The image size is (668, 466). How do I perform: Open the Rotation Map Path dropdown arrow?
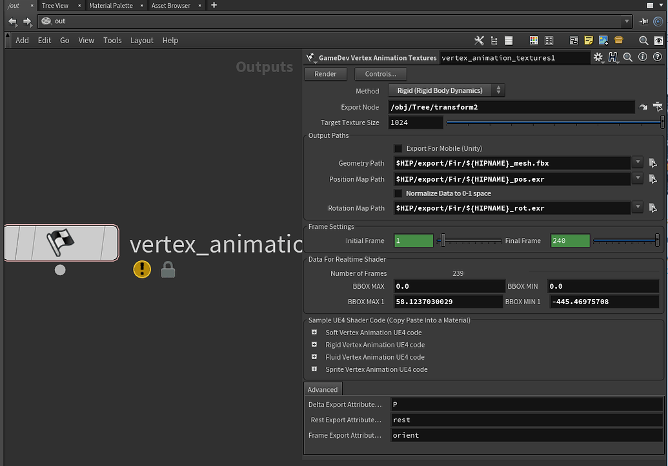[x=637, y=208]
